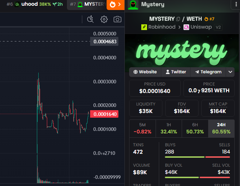The width and height of the screenshot is (240, 186).
Task: Click the red current price label 0.0001640
Action: click(x=104, y=114)
